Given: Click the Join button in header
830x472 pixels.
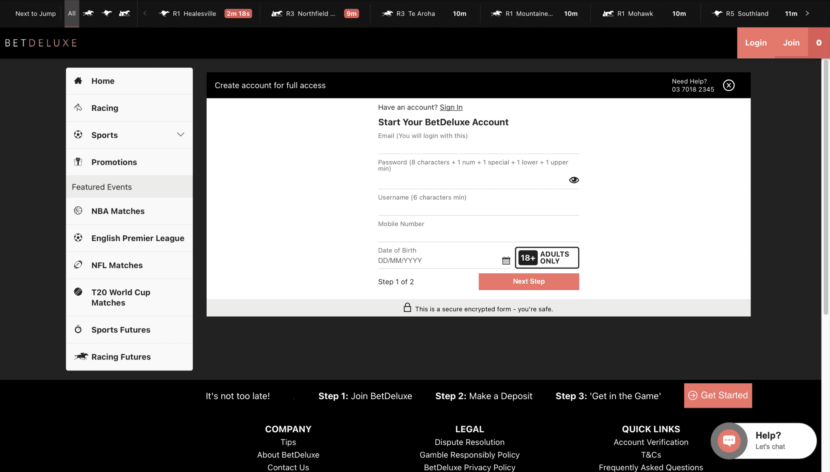Looking at the screenshot, I should click(x=791, y=43).
